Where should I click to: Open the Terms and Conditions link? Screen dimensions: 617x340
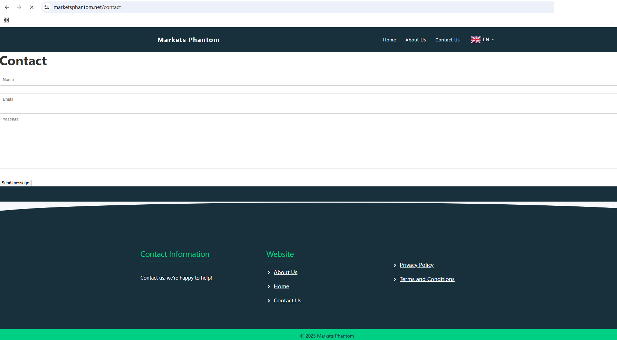[x=427, y=279]
